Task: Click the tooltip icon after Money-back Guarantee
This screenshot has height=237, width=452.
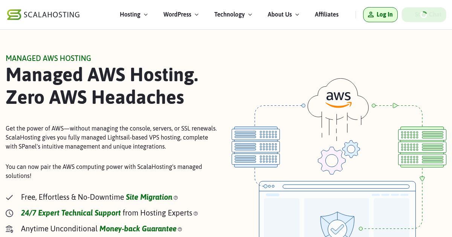Action: (x=180, y=229)
